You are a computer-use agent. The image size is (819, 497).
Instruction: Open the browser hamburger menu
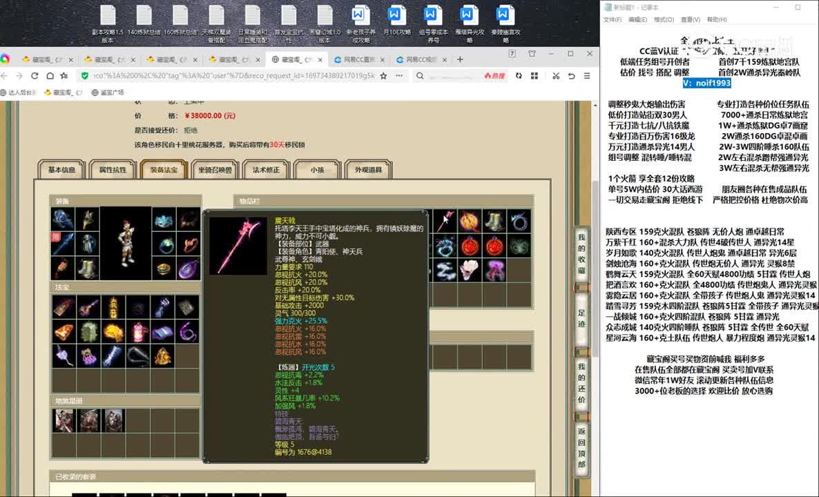(x=587, y=76)
